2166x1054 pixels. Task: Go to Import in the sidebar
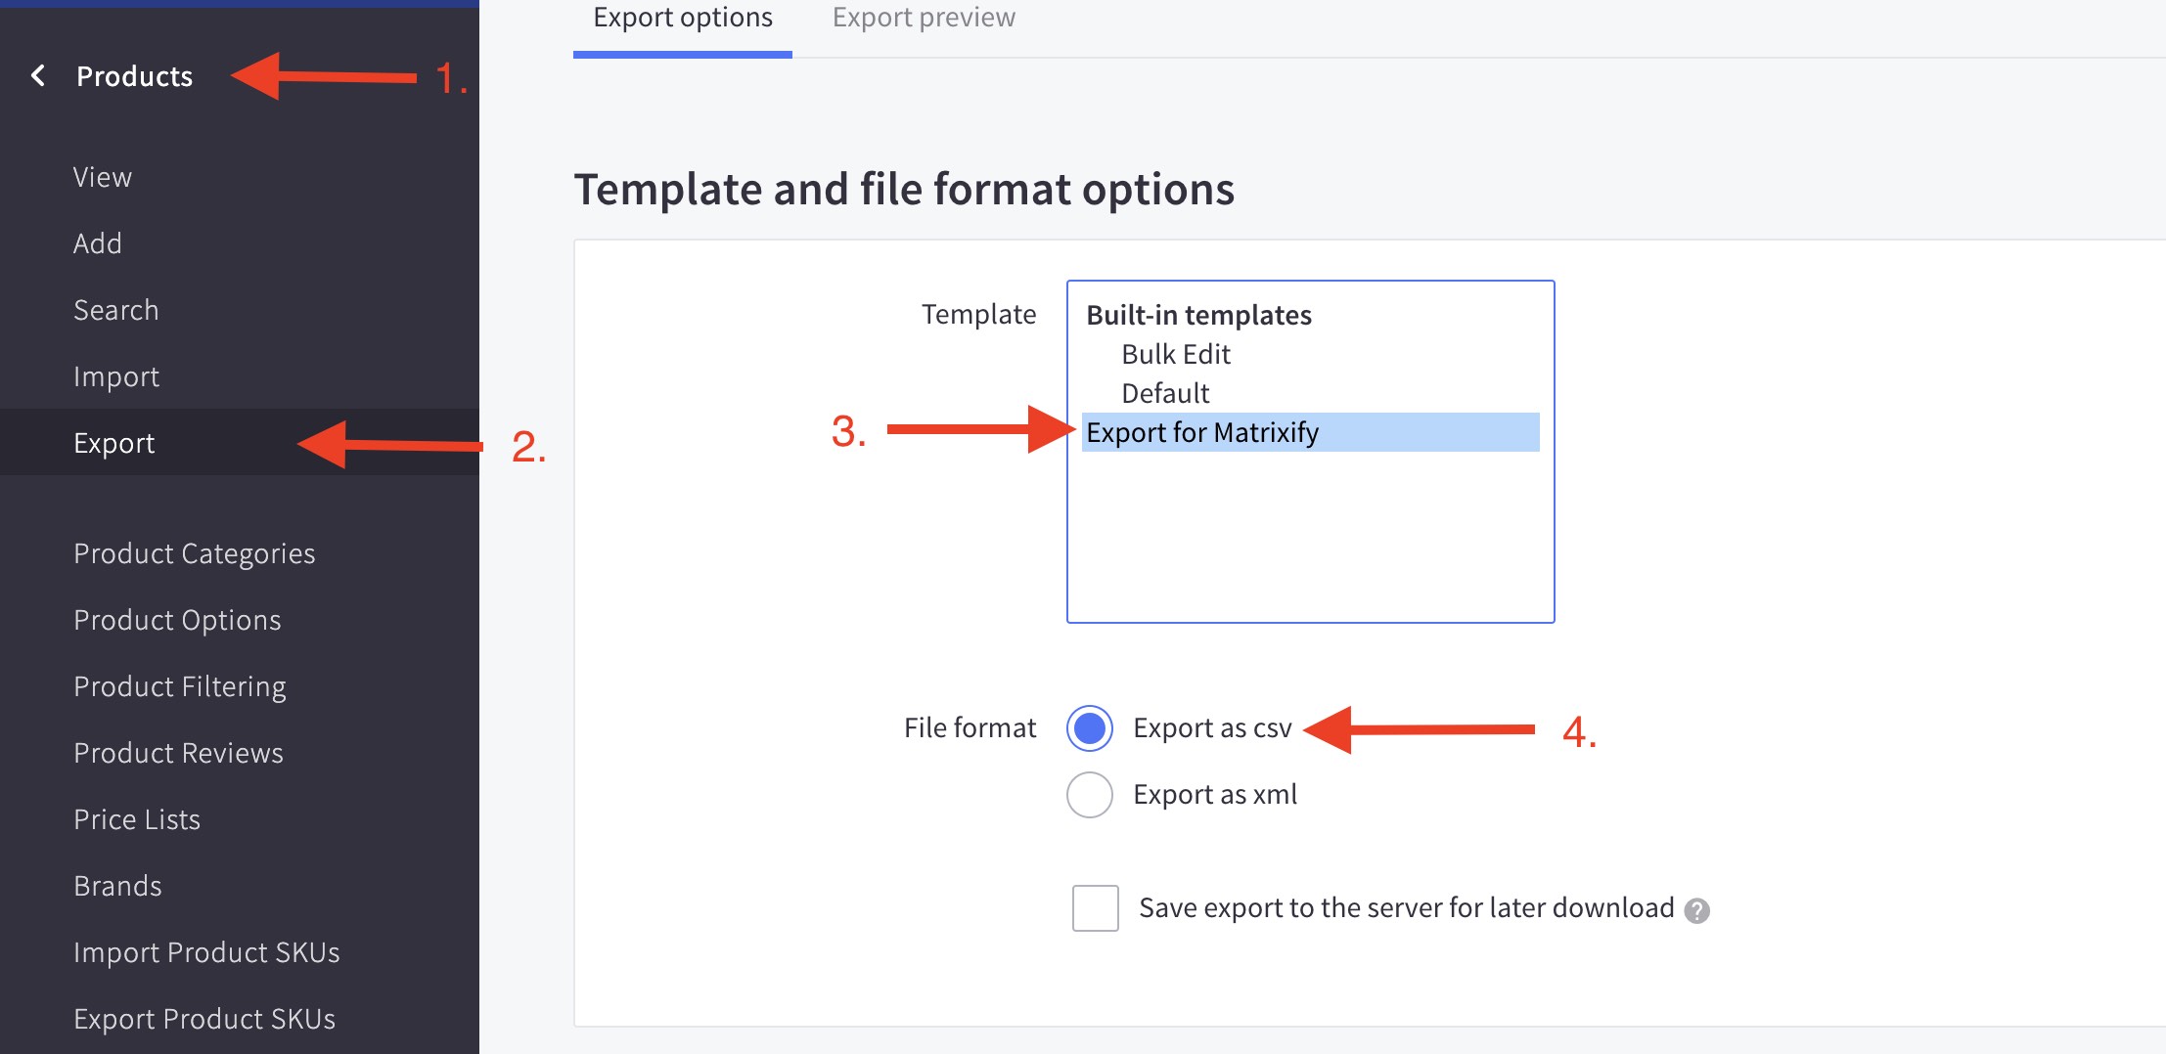pyautogui.click(x=116, y=376)
